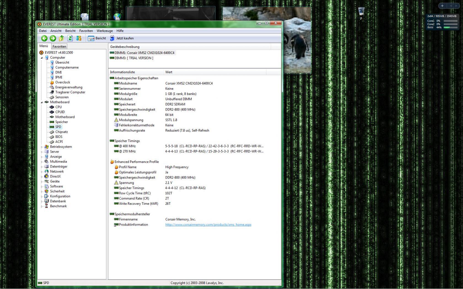Click the Refresh toolbar icon
The height and width of the screenshot is (289, 463).
coord(70,38)
